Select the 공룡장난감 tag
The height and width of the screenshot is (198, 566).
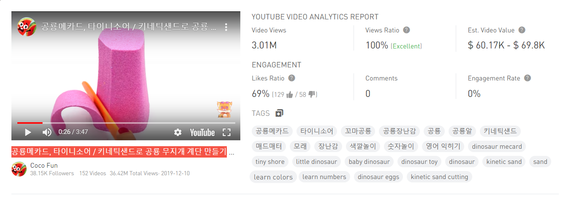(x=400, y=131)
